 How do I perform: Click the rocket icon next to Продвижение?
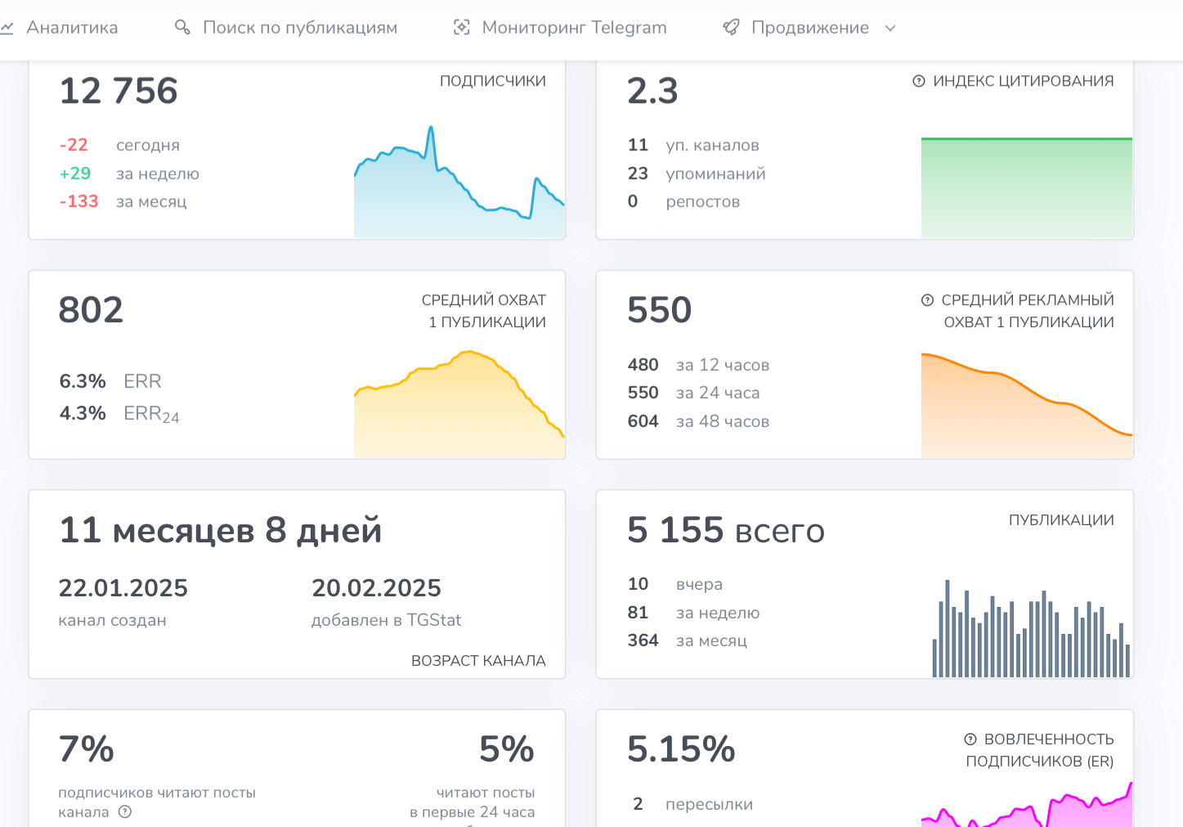(x=730, y=27)
